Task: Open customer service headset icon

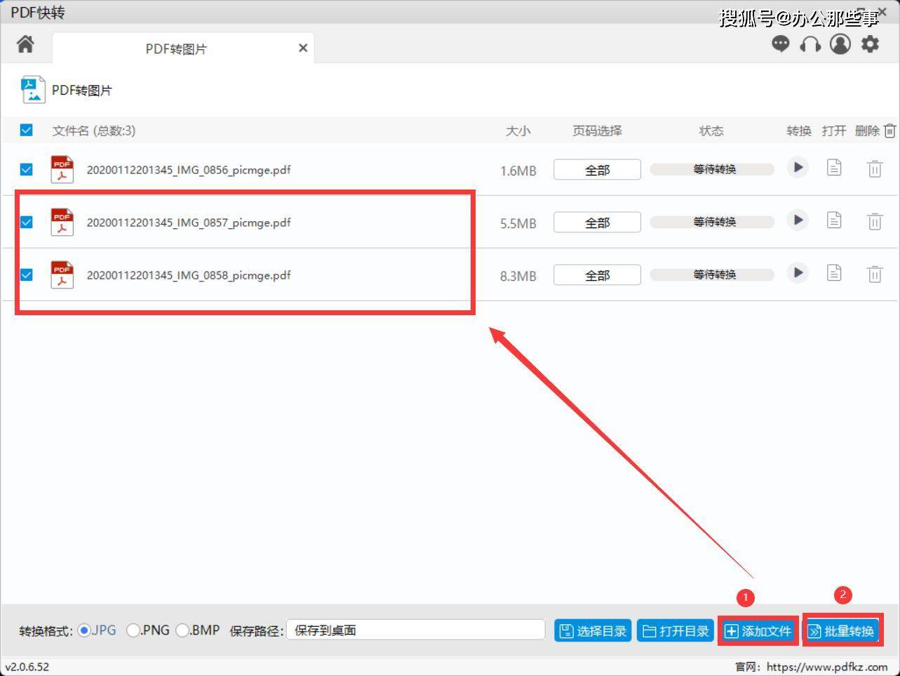Action: click(810, 44)
